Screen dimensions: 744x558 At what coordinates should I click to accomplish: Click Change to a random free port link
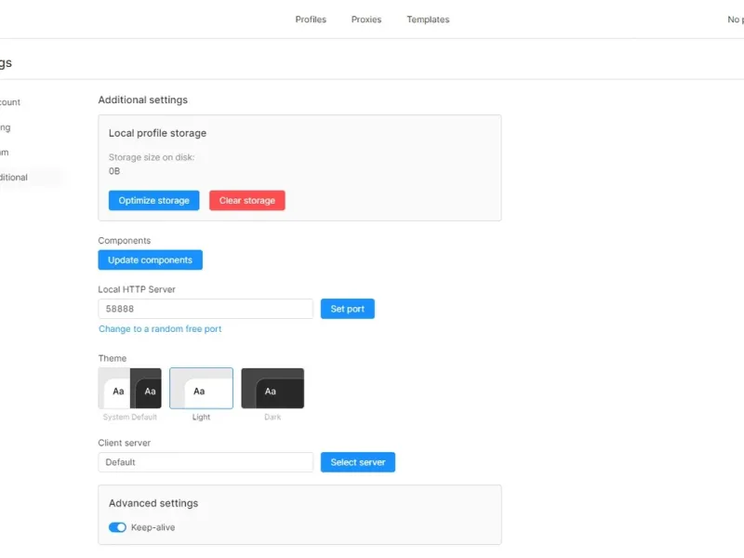[160, 329]
